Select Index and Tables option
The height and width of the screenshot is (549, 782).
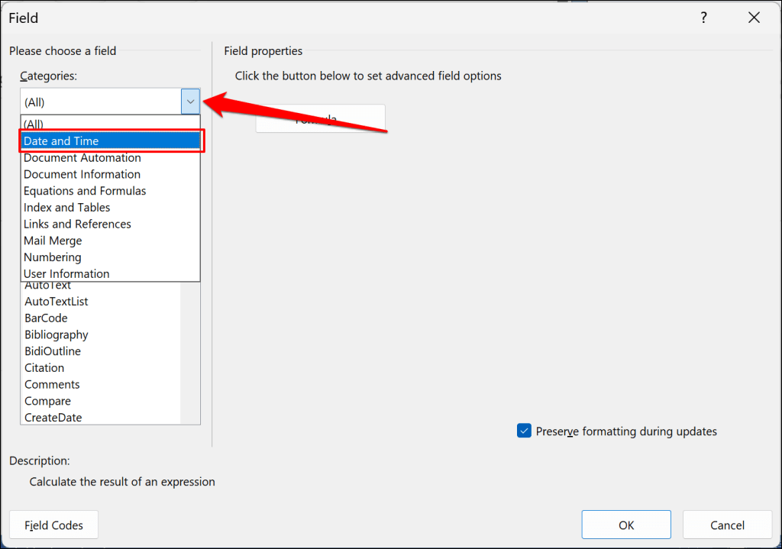pos(67,208)
